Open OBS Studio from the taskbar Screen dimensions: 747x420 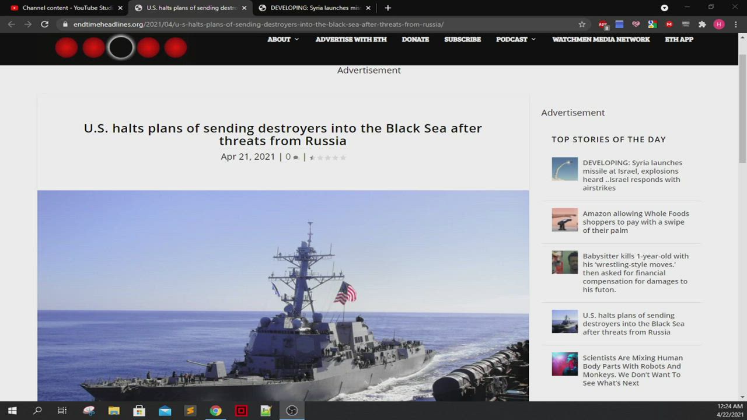pos(292,411)
